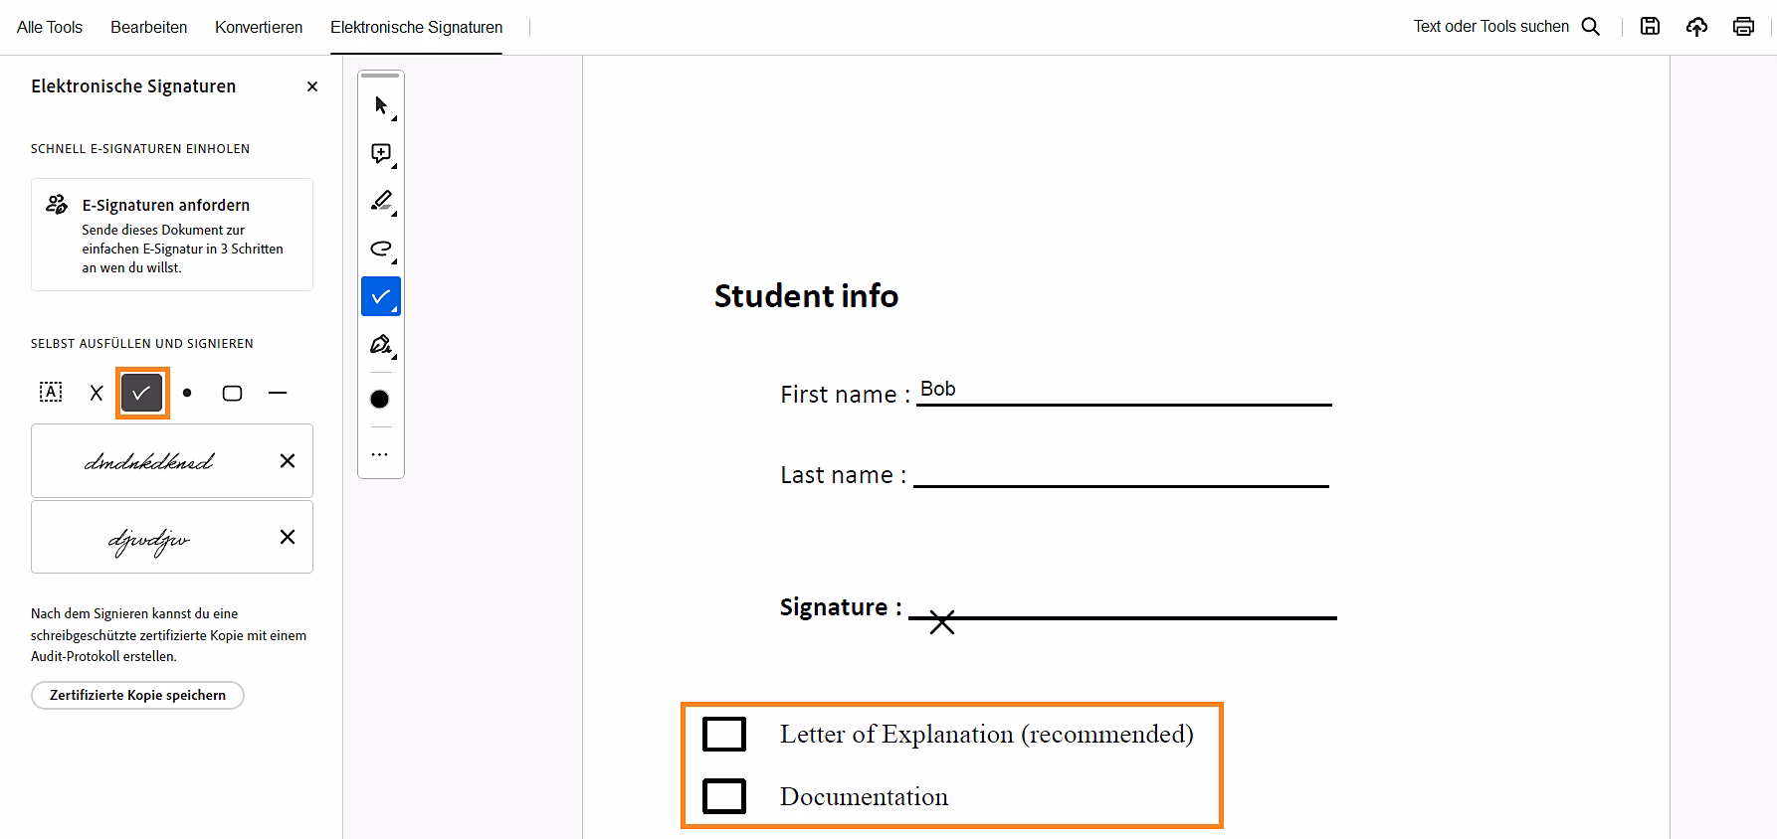Open the black color swatch picker

pos(380,400)
